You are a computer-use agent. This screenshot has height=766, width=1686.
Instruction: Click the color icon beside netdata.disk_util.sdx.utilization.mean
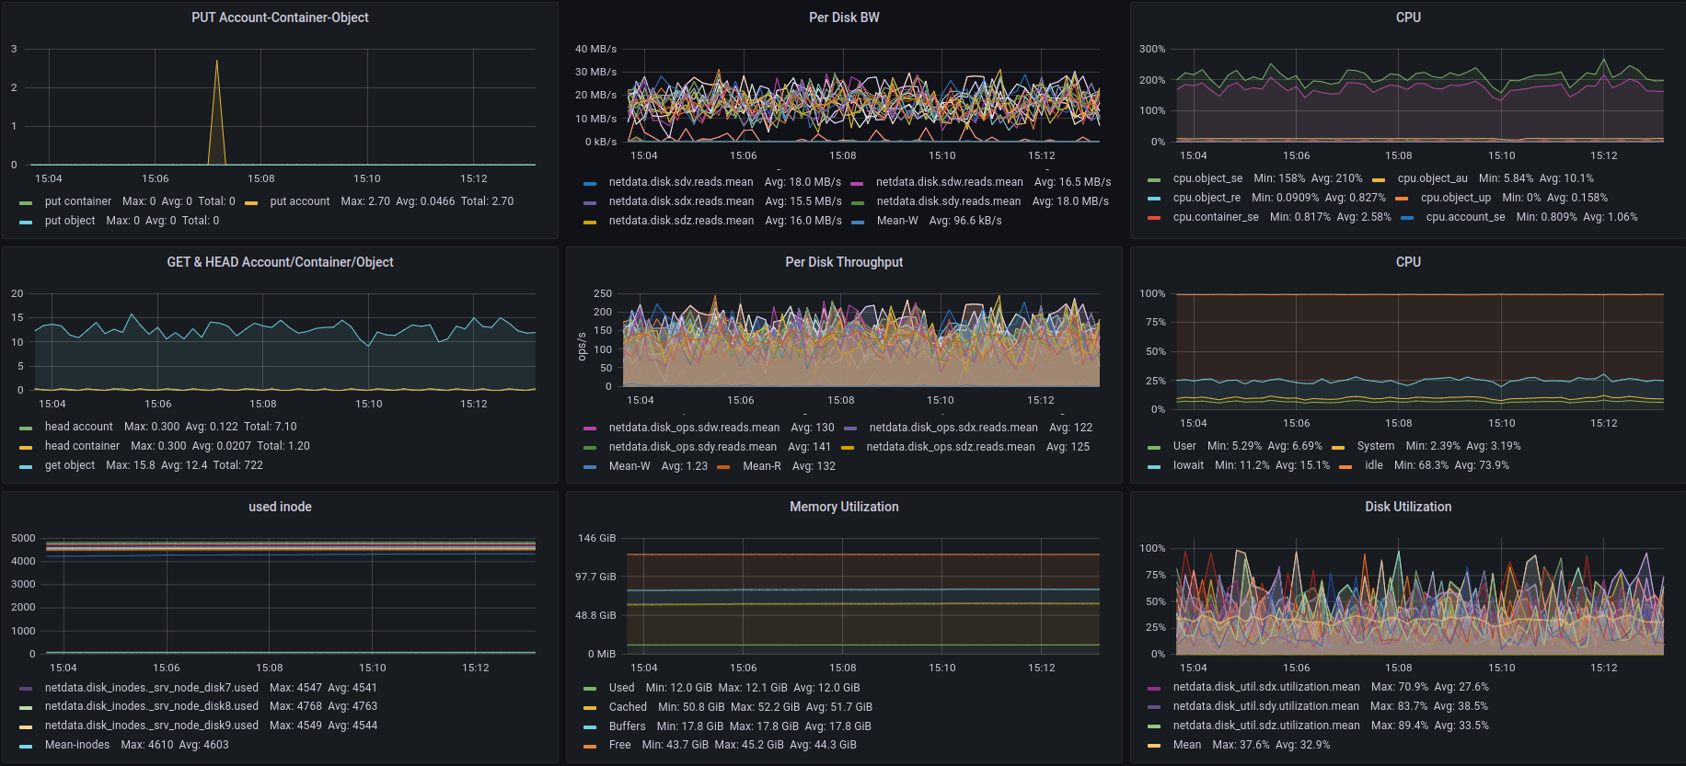click(1154, 688)
